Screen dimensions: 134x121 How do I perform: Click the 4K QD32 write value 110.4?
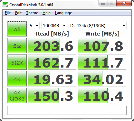point(102,95)
